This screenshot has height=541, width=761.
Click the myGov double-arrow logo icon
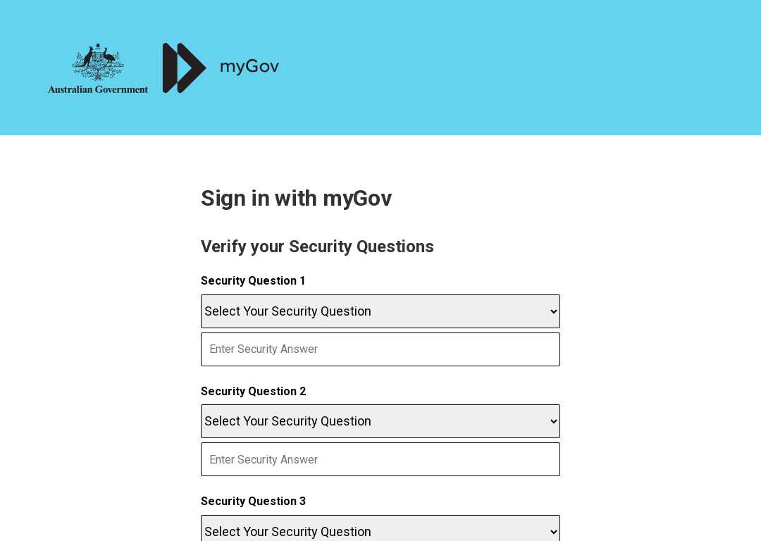pyautogui.click(x=185, y=68)
